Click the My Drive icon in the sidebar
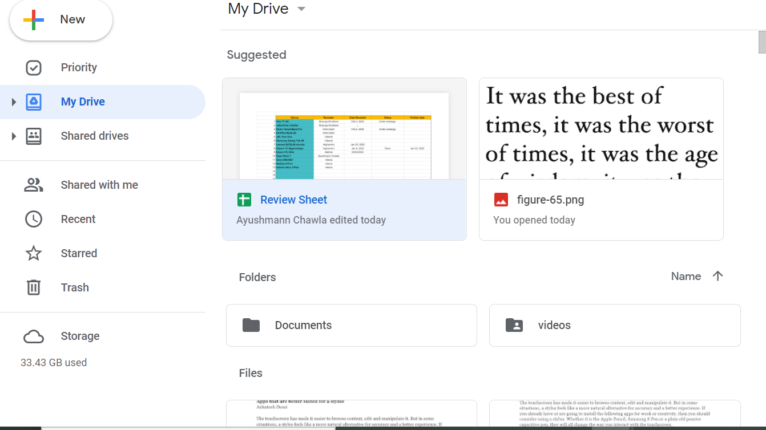The image size is (766, 430). pos(34,102)
